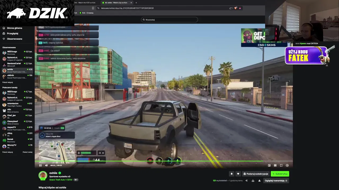The image size is (339, 190).
Task: Click the green Subskrybuj button
Action: click(x=280, y=174)
